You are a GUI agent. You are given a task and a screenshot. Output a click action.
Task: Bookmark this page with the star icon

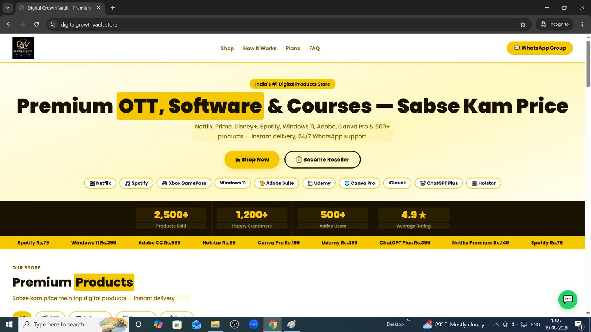click(523, 24)
